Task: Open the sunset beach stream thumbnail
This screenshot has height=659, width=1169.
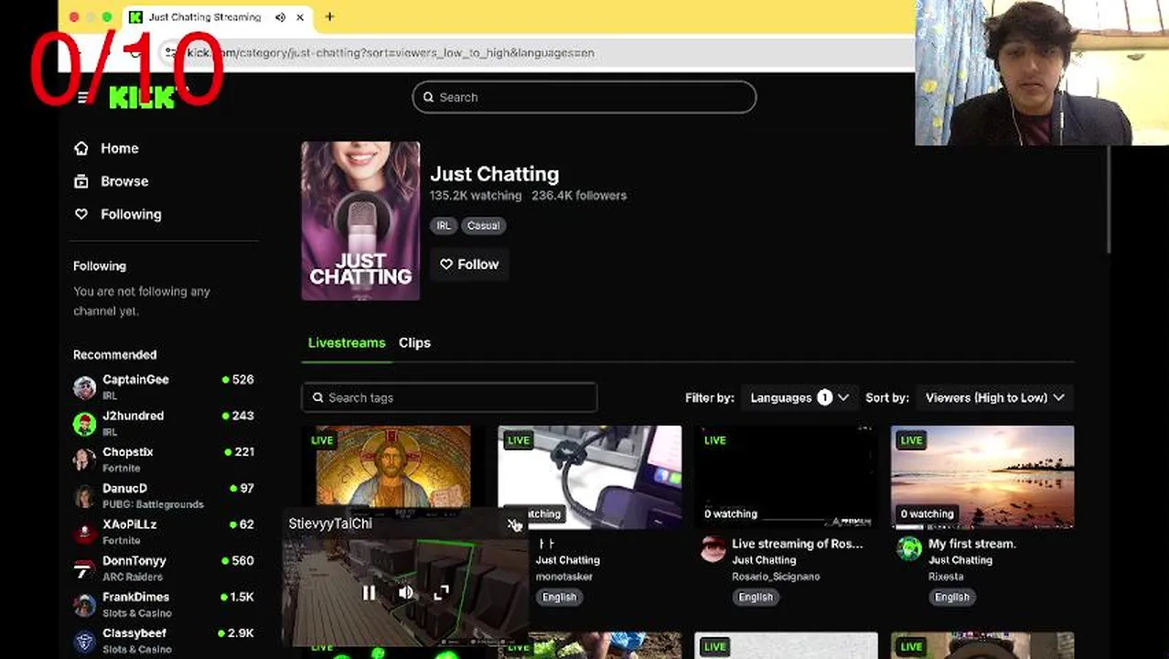Action: tap(982, 476)
